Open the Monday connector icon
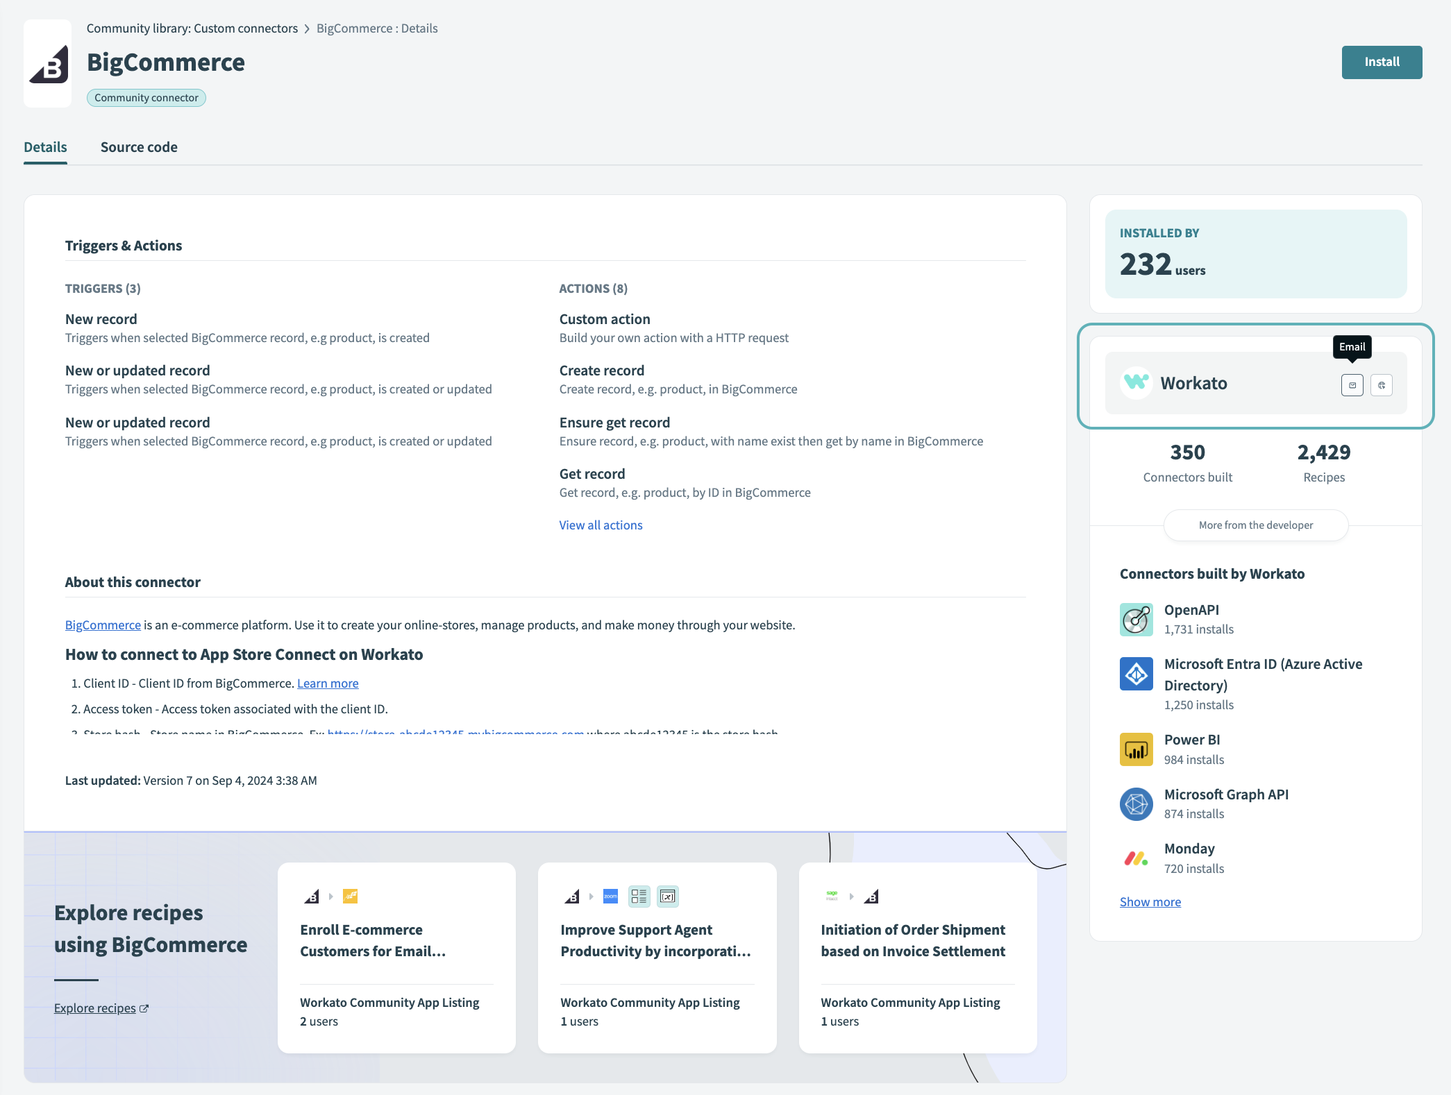 coord(1136,858)
